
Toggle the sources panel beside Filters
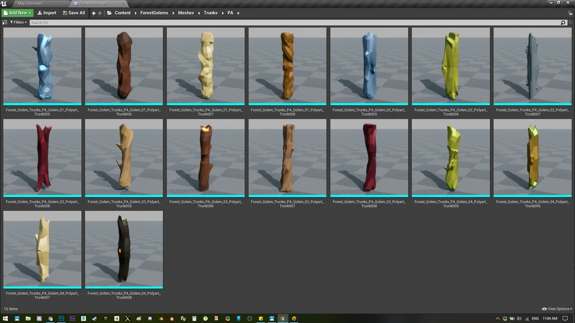click(4, 22)
